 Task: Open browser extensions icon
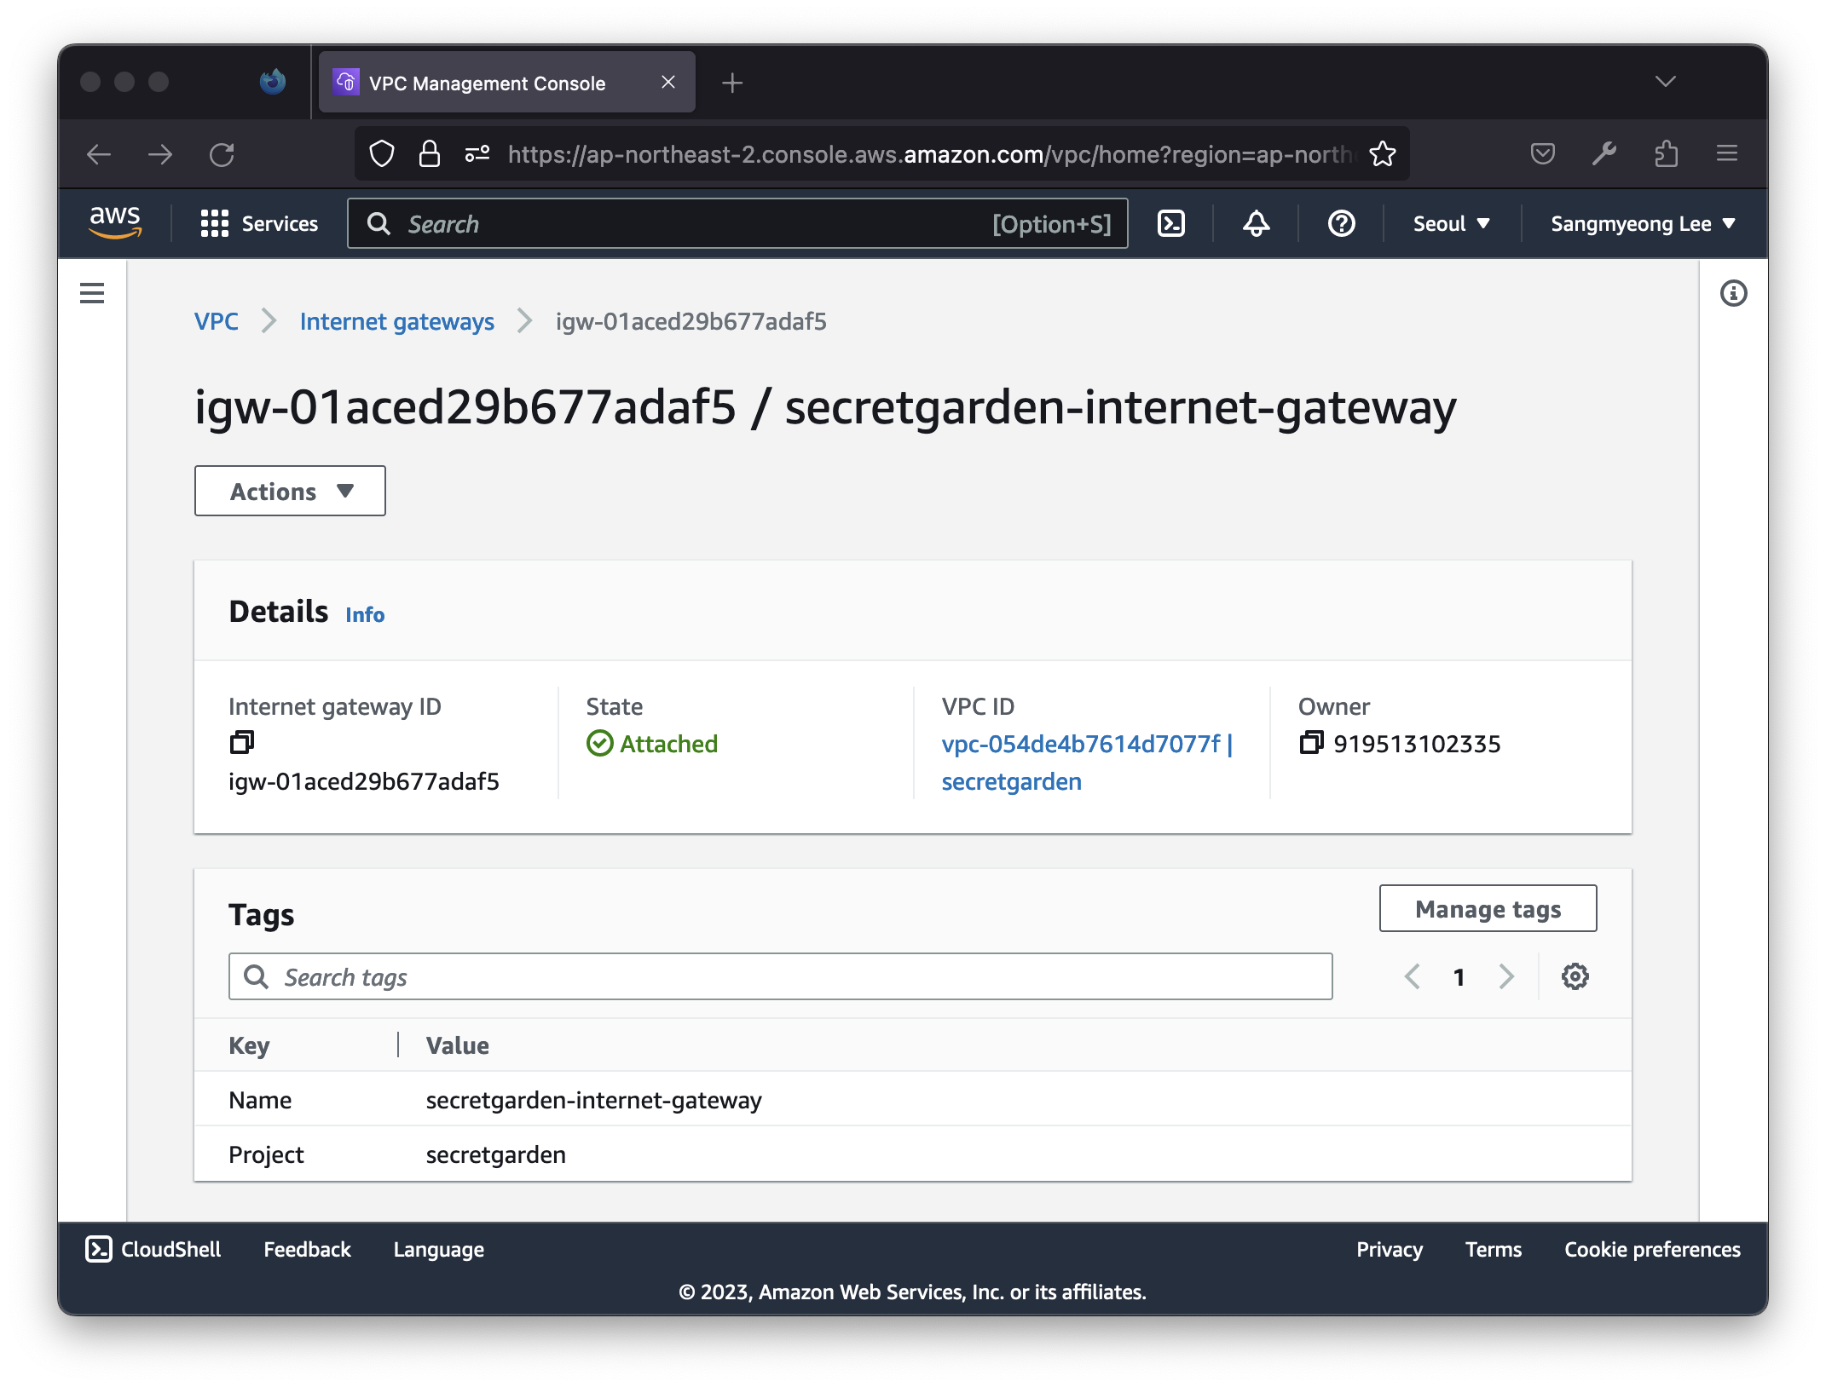pos(1666,154)
